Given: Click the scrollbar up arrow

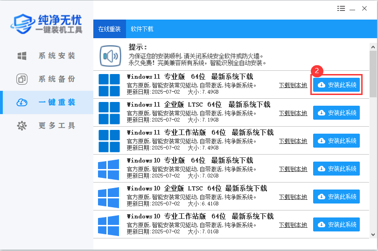Looking at the screenshot, I should 373,47.
